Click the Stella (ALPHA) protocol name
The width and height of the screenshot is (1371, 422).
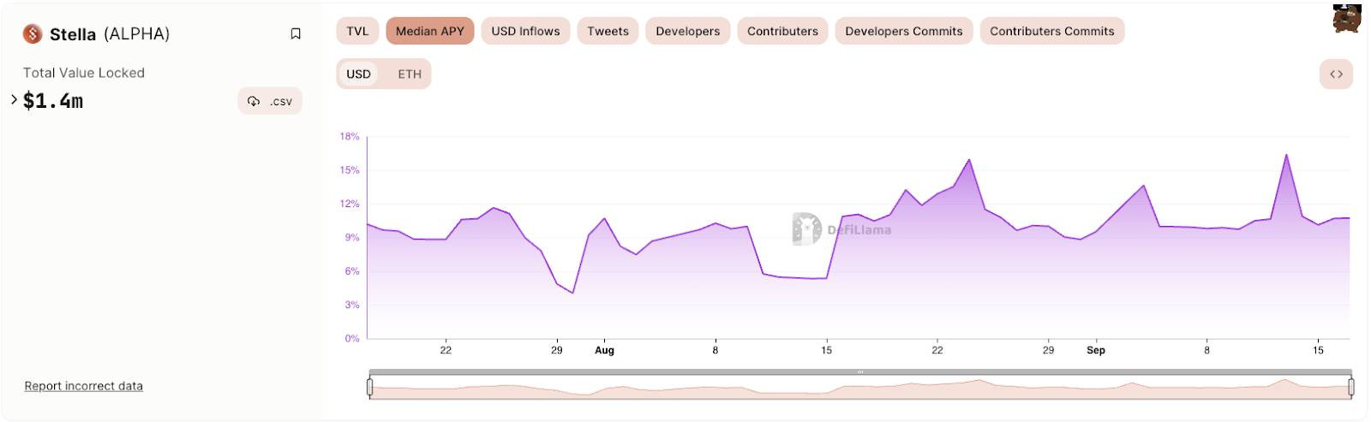pyautogui.click(x=110, y=33)
